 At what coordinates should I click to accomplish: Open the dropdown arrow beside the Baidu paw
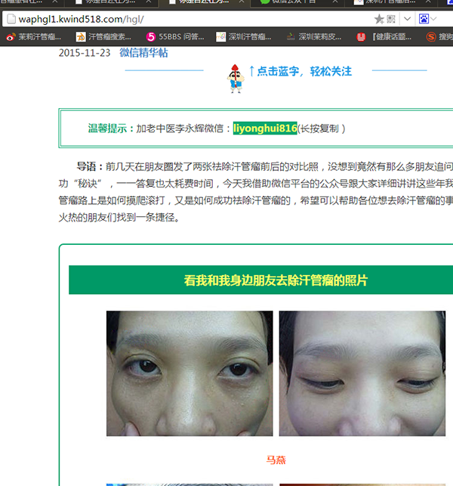point(433,19)
